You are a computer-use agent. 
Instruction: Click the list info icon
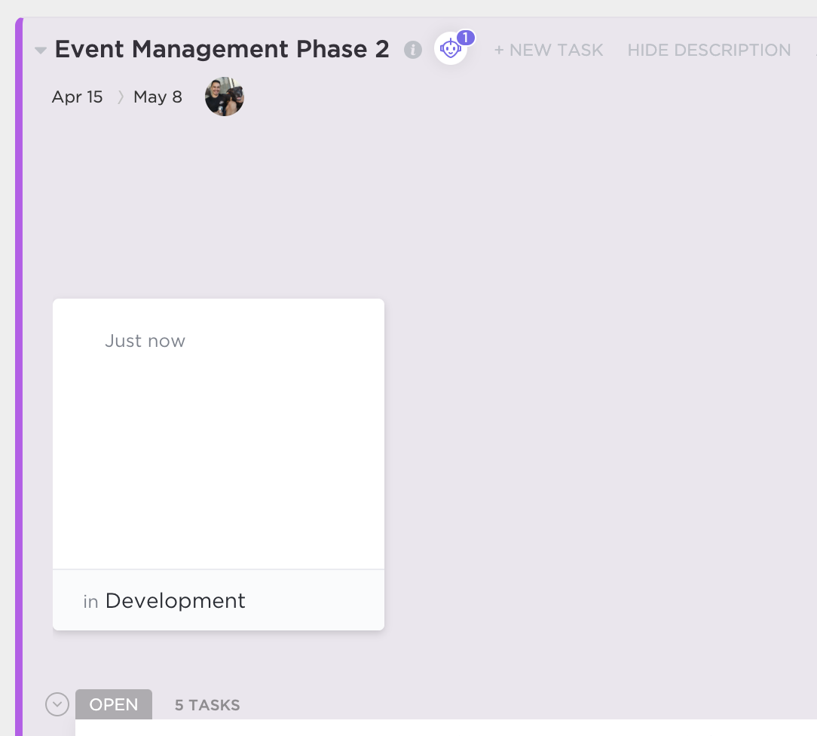click(x=412, y=50)
